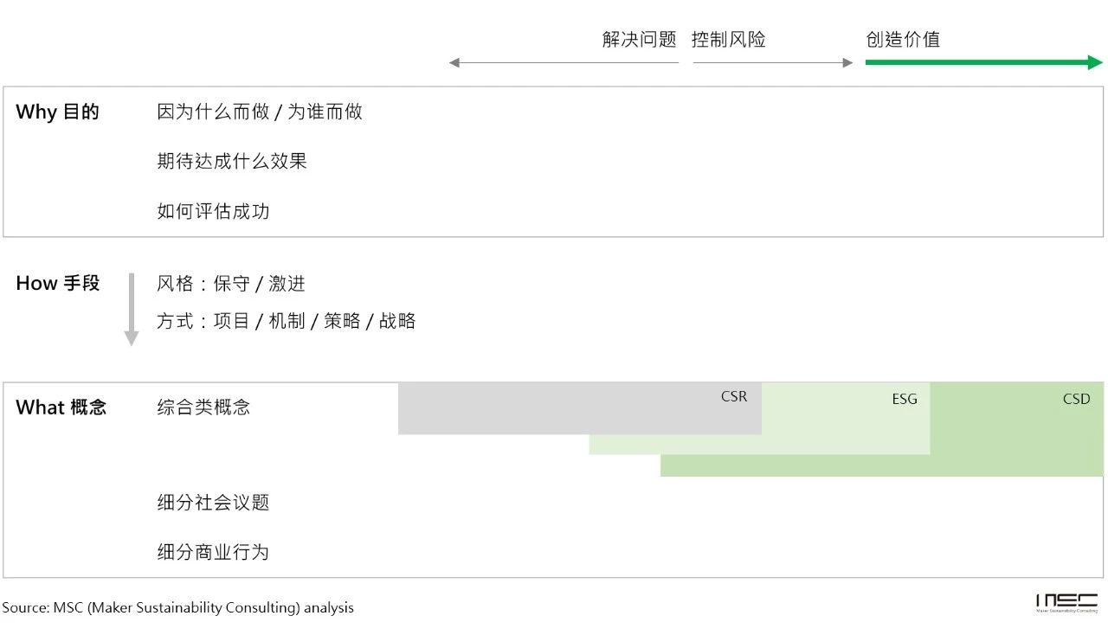Click the MSC logo
The width and height of the screenshot is (1108, 635).
tap(1066, 602)
